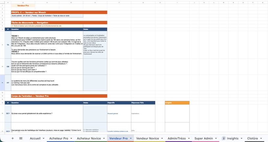
Task: Click the blank Notes cell in the OB row
Action: click(x=95, y=67)
